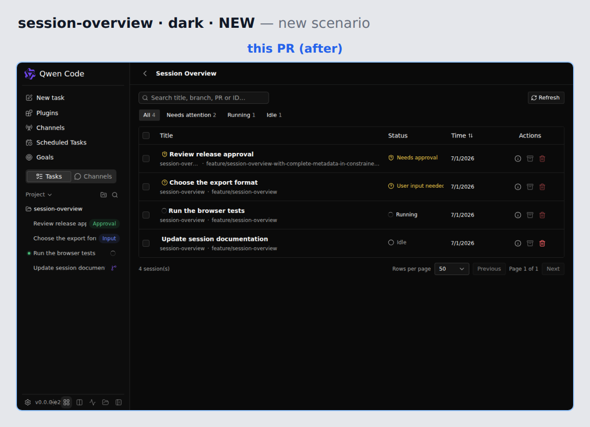Toggle the sidebar collapse icon in the footer
The image size is (590, 427).
pyautogui.click(x=119, y=403)
